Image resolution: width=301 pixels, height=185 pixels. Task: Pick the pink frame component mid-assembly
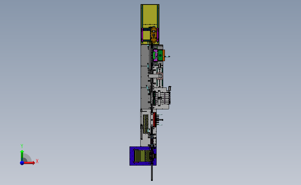pos(160,76)
